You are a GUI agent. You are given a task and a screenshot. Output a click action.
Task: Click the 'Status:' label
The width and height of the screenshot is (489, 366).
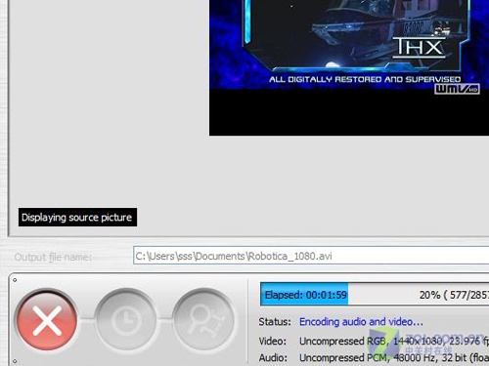(x=275, y=322)
